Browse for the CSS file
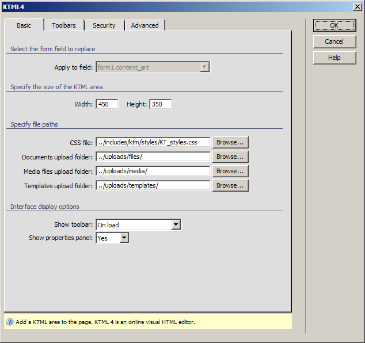Screen dimensions: 365x343 pyautogui.click(x=230, y=142)
